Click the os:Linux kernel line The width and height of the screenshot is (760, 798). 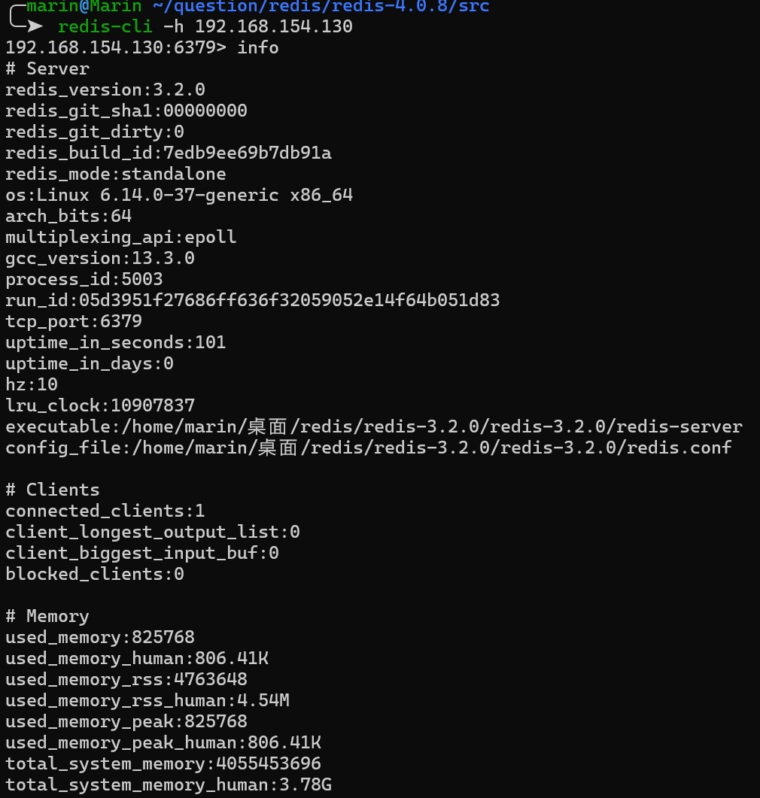point(179,195)
